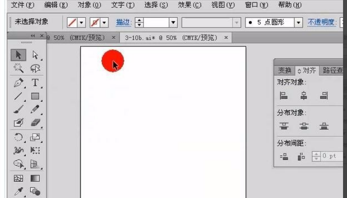Image resolution: width=347 pixels, height=198 pixels.
Task: Open the 窗口(W) menu
Action: [256, 5]
